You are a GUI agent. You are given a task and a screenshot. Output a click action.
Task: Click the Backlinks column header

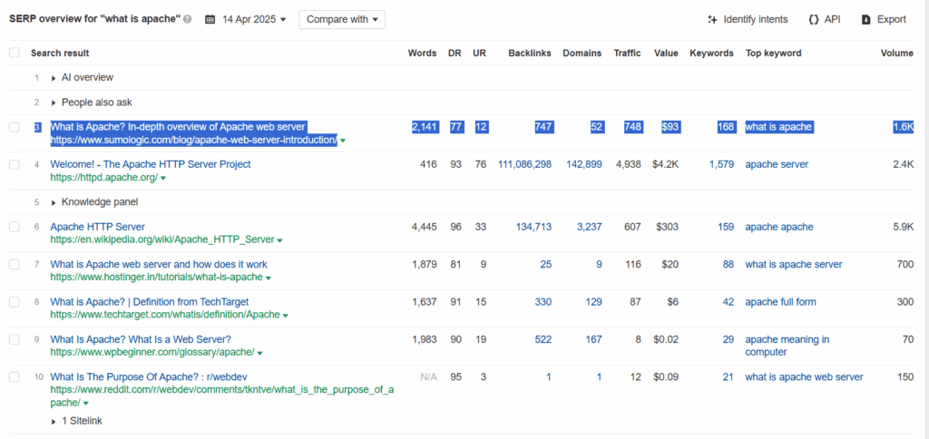coord(530,53)
